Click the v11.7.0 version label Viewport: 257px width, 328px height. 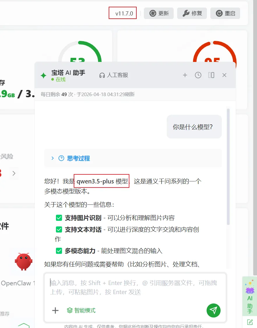pyautogui.click(x=124, y=13)
